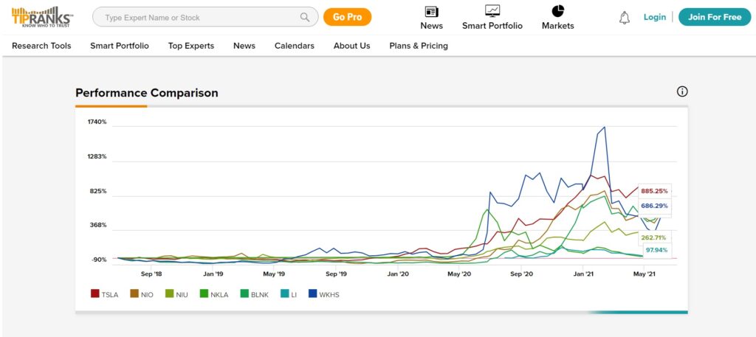
Task: Open the Calendars menu
Action: [295, 46]
